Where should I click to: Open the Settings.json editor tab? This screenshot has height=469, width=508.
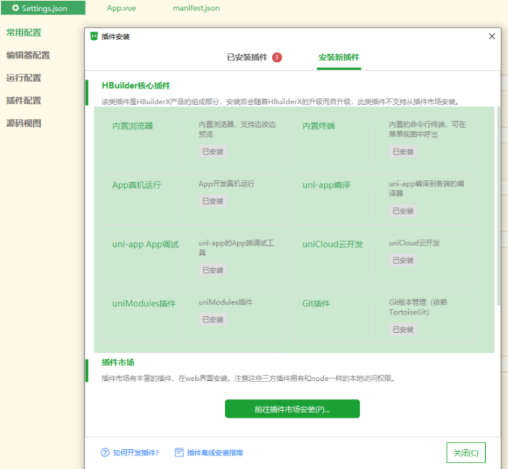point(43,8)
